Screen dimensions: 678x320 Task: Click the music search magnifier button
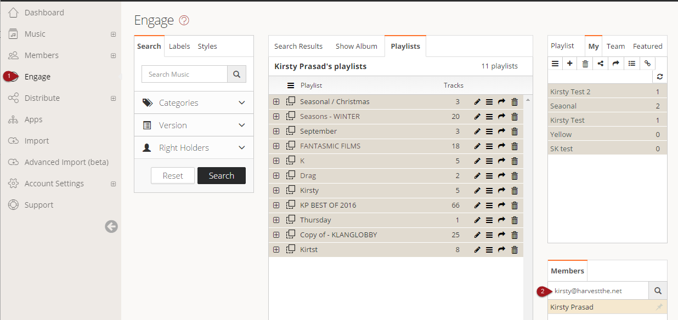[237, 74]
